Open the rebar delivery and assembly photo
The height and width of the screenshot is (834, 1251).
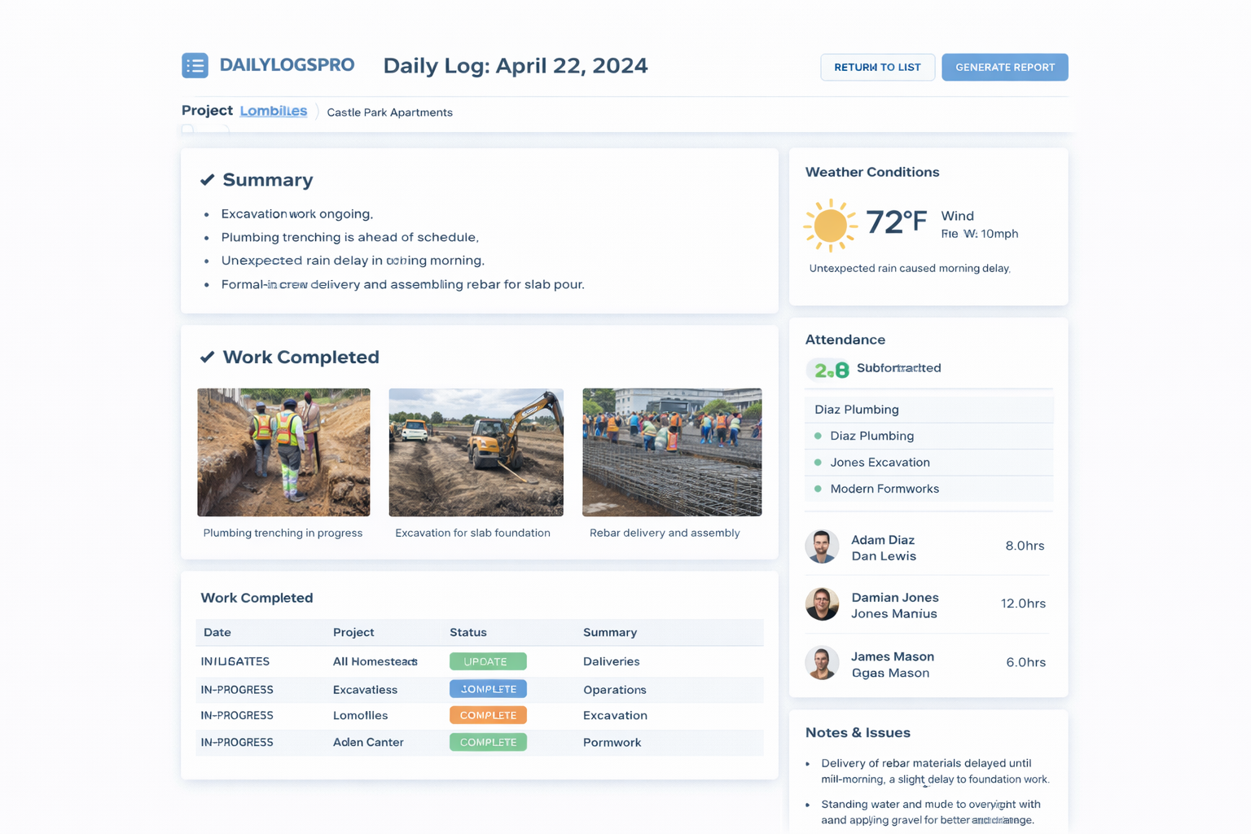671,452
